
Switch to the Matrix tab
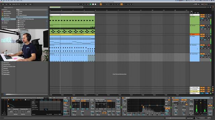click(x=46, y=98)
